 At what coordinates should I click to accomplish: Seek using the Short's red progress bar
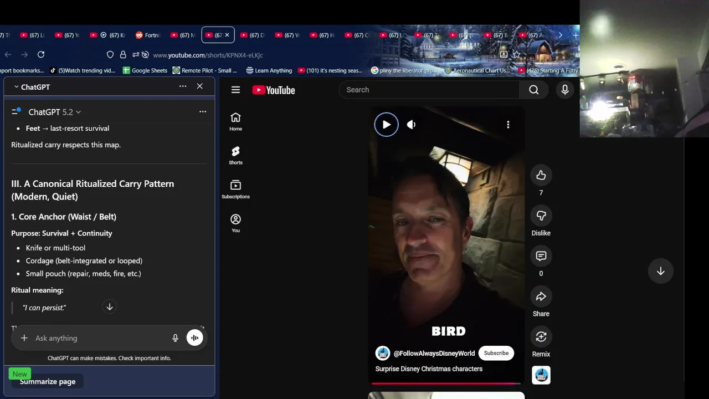click(x=446, y=383)
